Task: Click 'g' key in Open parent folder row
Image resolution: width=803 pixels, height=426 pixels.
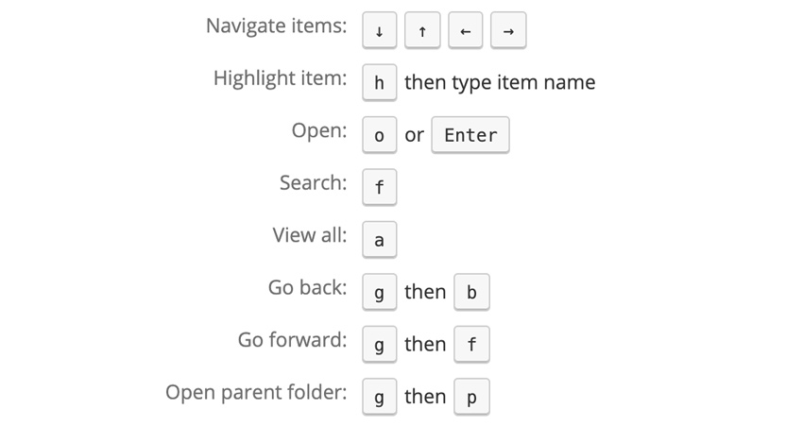Action: pyautogui.click(x=380, y=398)
